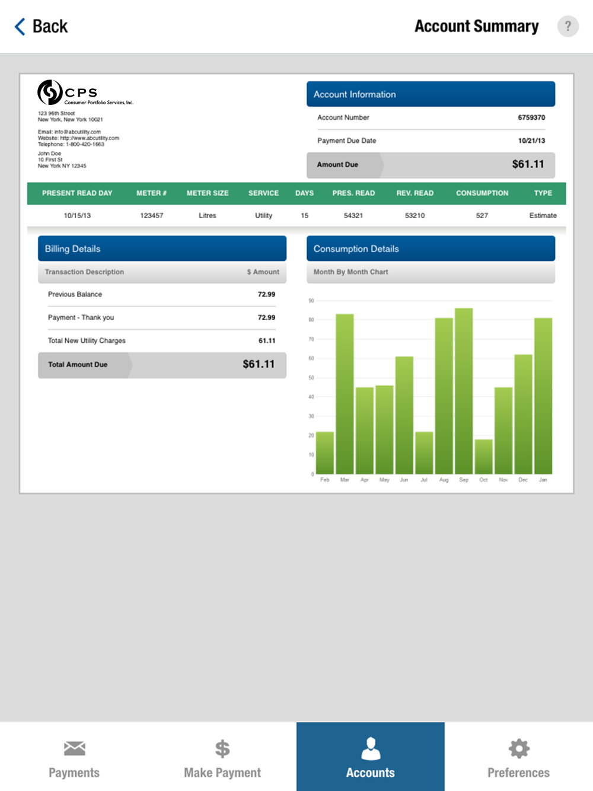Image resolution: width=593 pixels, height=791 pixels.
Task: Click the Account Summary title
Action: (x=477, y=26)
